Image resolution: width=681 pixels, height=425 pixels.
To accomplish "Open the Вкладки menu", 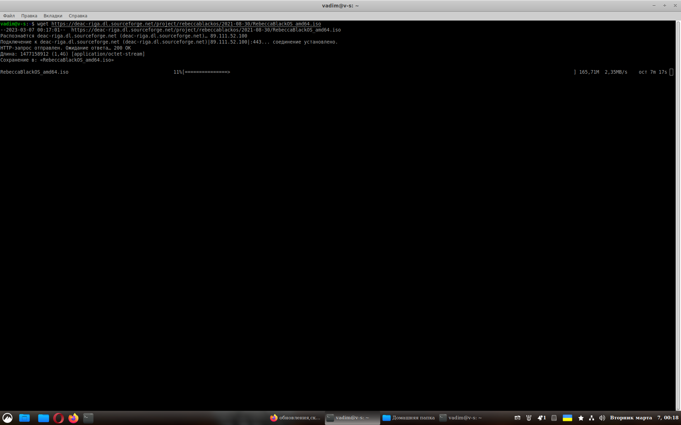I will pos(53,16).
